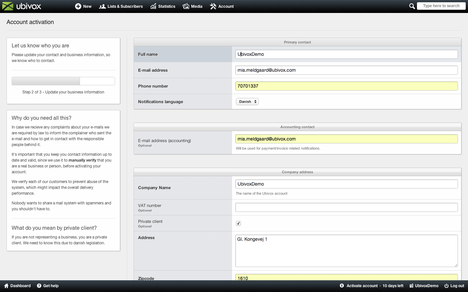Click the New plus icon

[78, 6]
